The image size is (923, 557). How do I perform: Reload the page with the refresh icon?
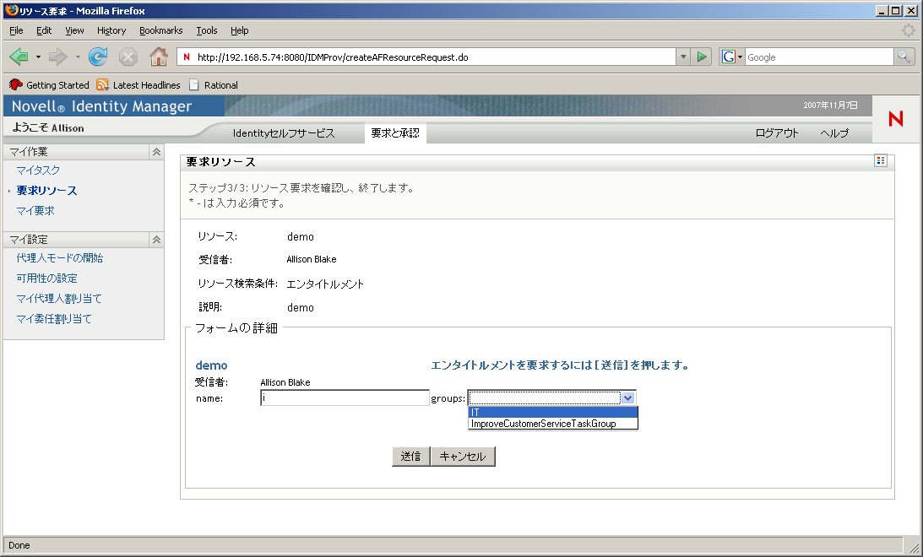[x=98, y=57]
